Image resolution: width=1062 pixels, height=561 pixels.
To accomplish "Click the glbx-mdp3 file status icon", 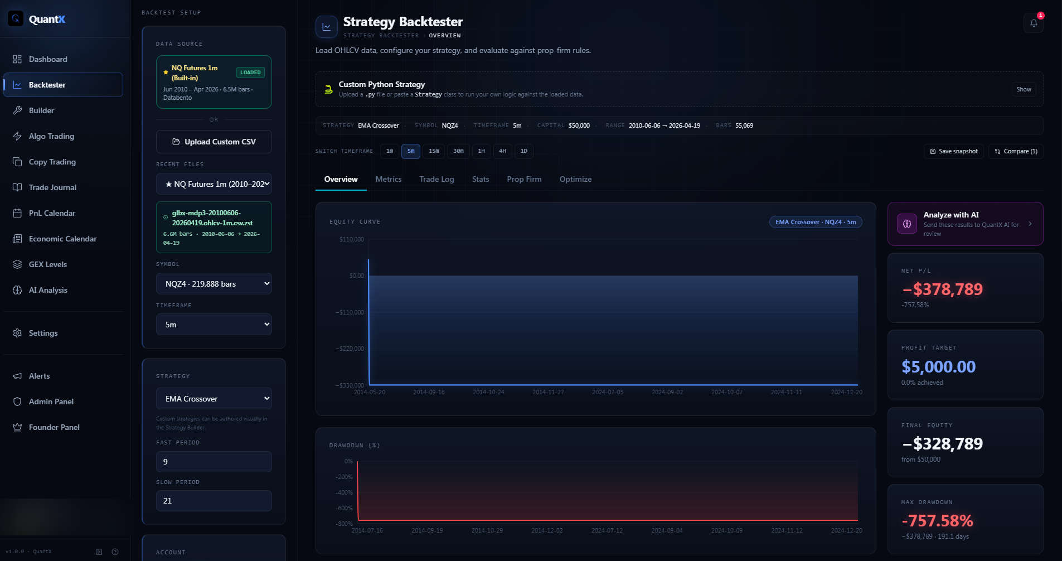I will coord(166,217).
